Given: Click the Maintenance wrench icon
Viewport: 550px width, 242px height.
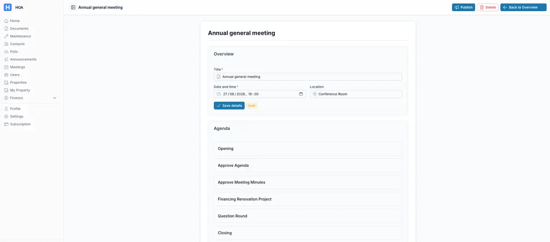Looking at the screenshot, I should [x=6, y=36].
